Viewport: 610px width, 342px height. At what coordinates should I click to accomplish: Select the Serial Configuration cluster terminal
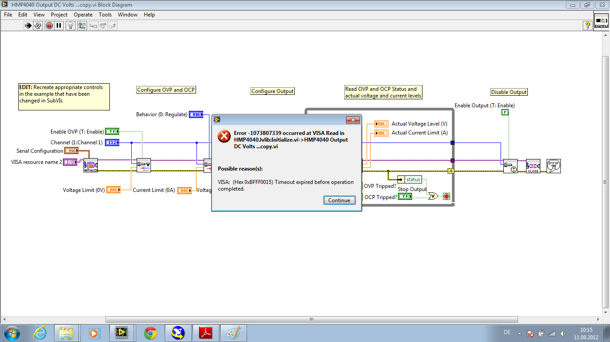[71, 151]
